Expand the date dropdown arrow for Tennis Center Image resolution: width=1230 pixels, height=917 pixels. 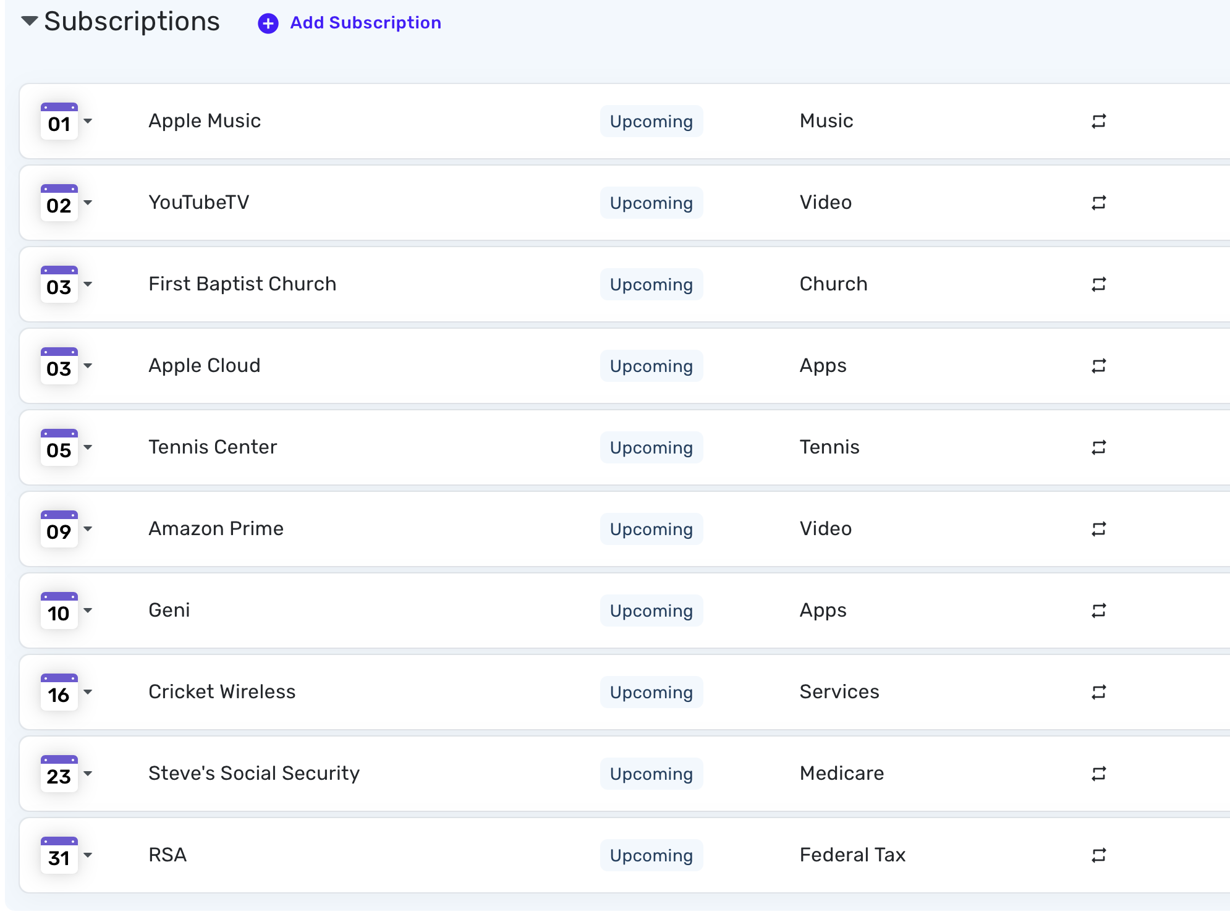[88, 447]
